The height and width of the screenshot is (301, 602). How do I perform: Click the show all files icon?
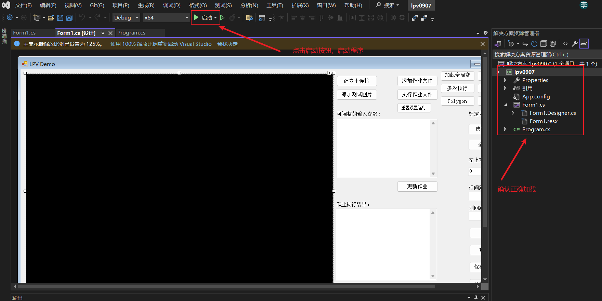click(553, 44)
